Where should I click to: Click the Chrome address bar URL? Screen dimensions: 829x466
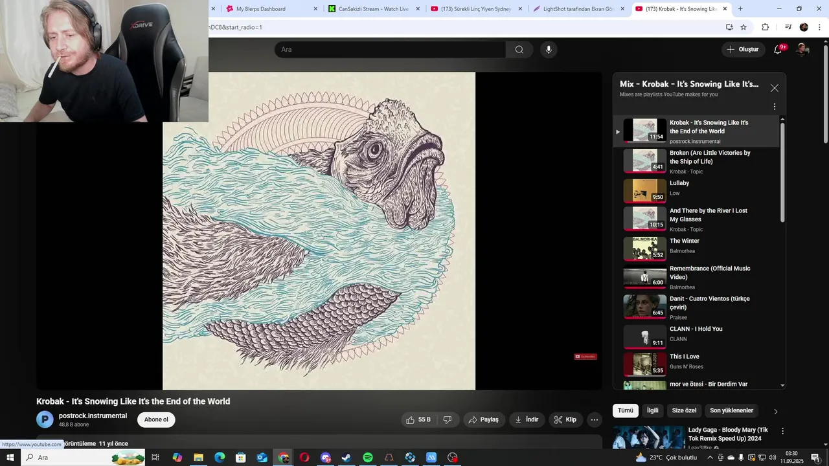coord(236,27)
